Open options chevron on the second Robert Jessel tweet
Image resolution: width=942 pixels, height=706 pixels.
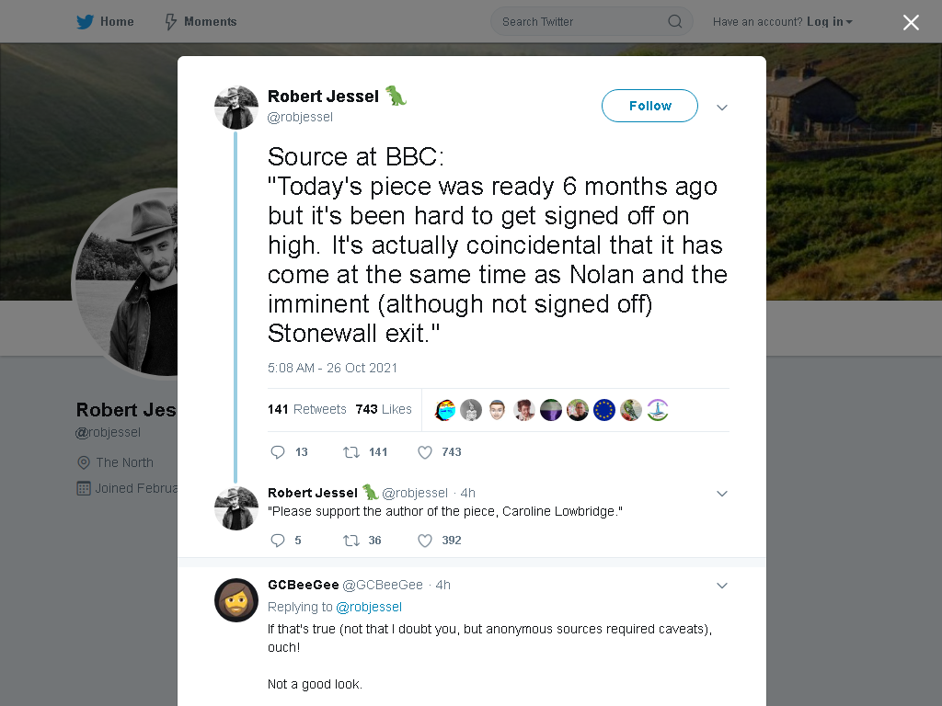722,494
